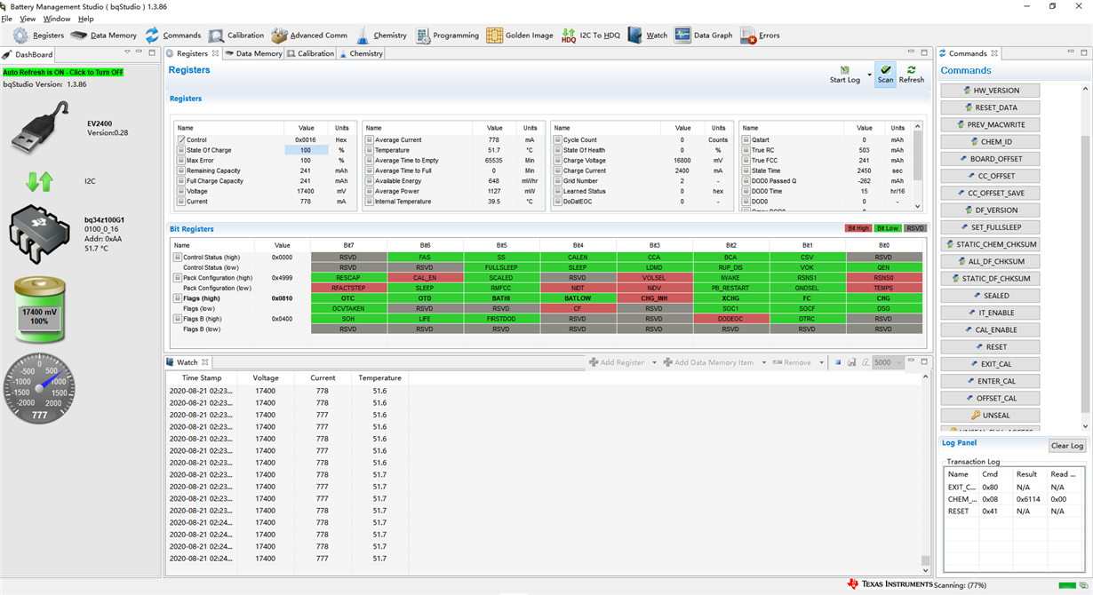
Task: Open the Golden Image tool
Action: click(x=520, y=36)
